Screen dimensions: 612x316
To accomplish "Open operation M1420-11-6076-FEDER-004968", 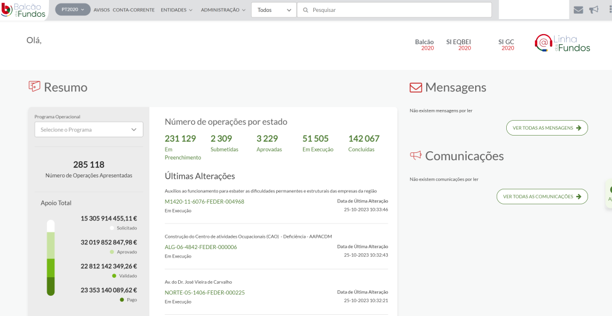I will pos(204,202).
